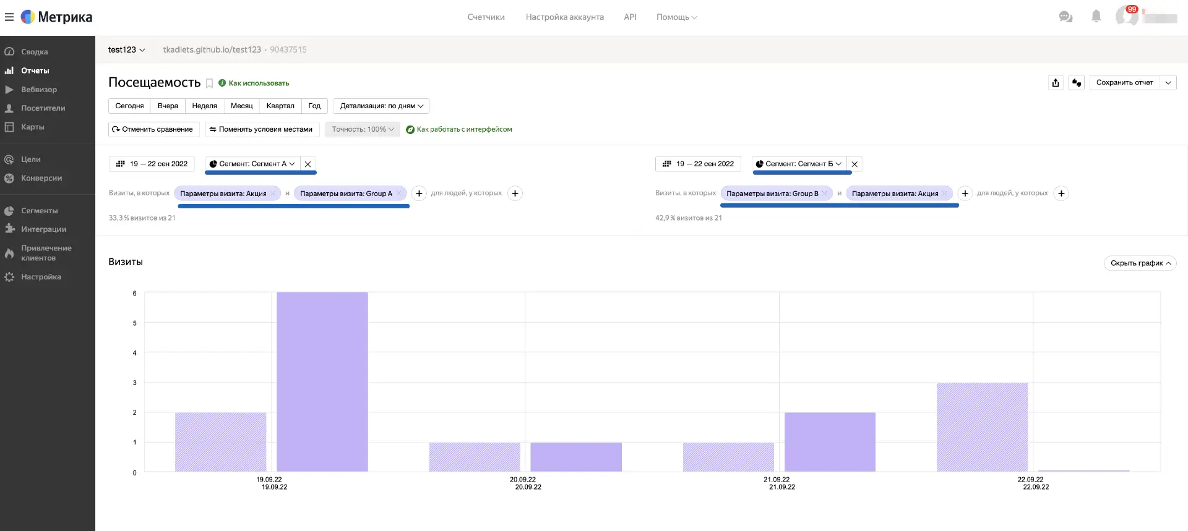
Task: Open the Помощь menu in top bar
Action: pyautogui.click(x=676, y=17)
